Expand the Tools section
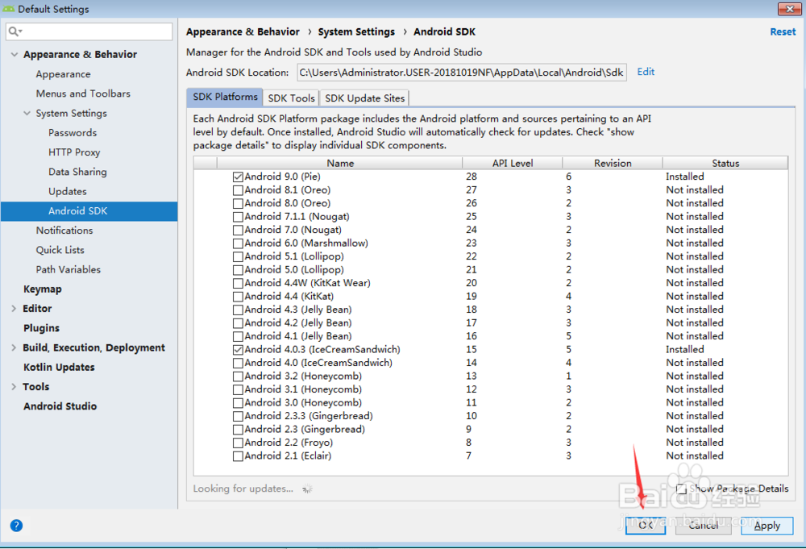 [x=14, y=387]
